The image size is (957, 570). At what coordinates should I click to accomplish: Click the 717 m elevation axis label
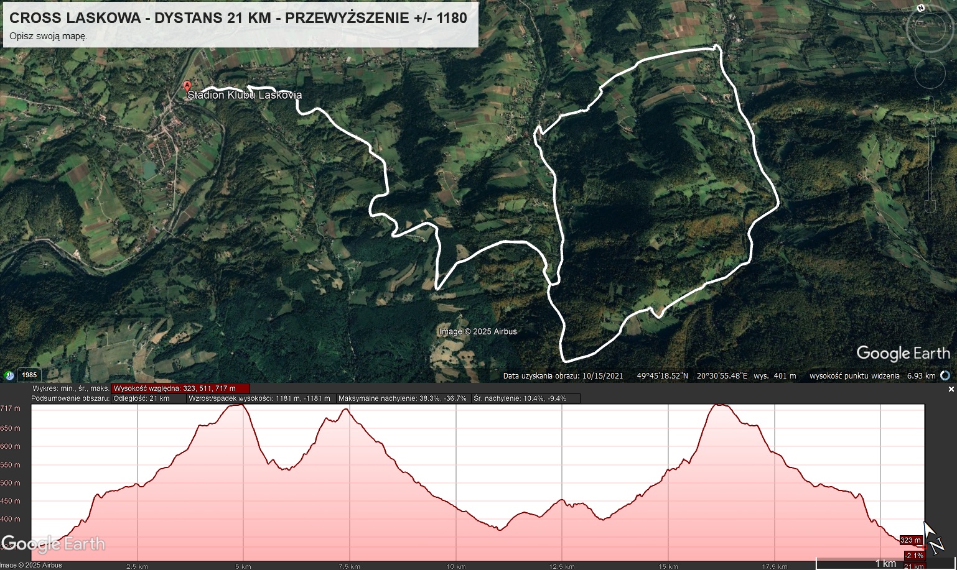(10, 408)
